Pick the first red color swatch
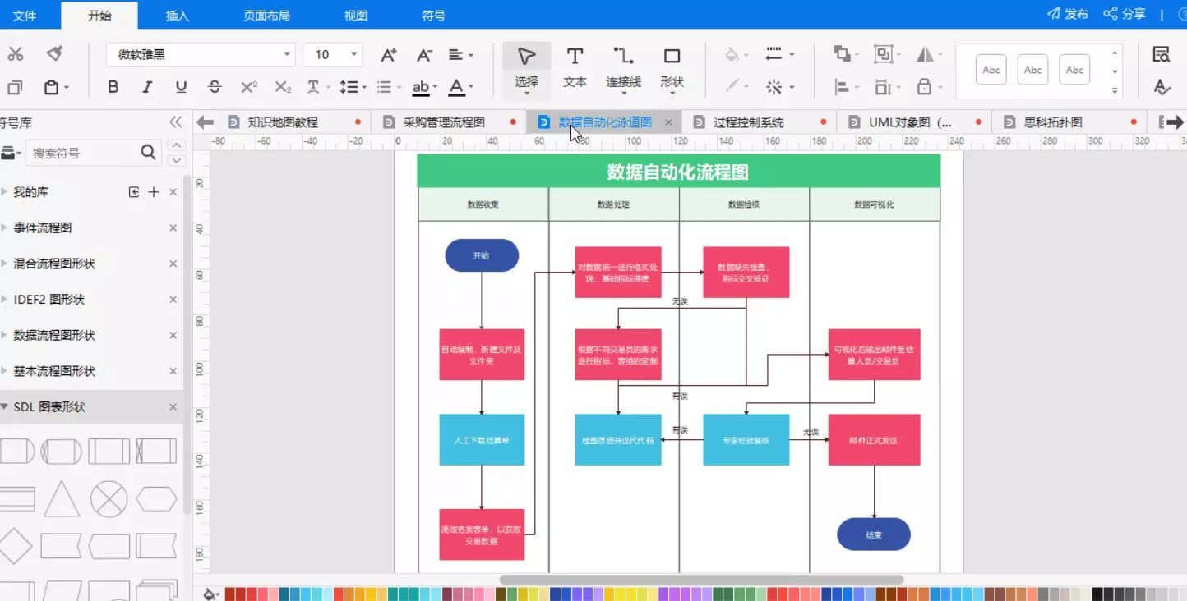The height and width of the screenshot is (601, 1187). click(230, 594)
